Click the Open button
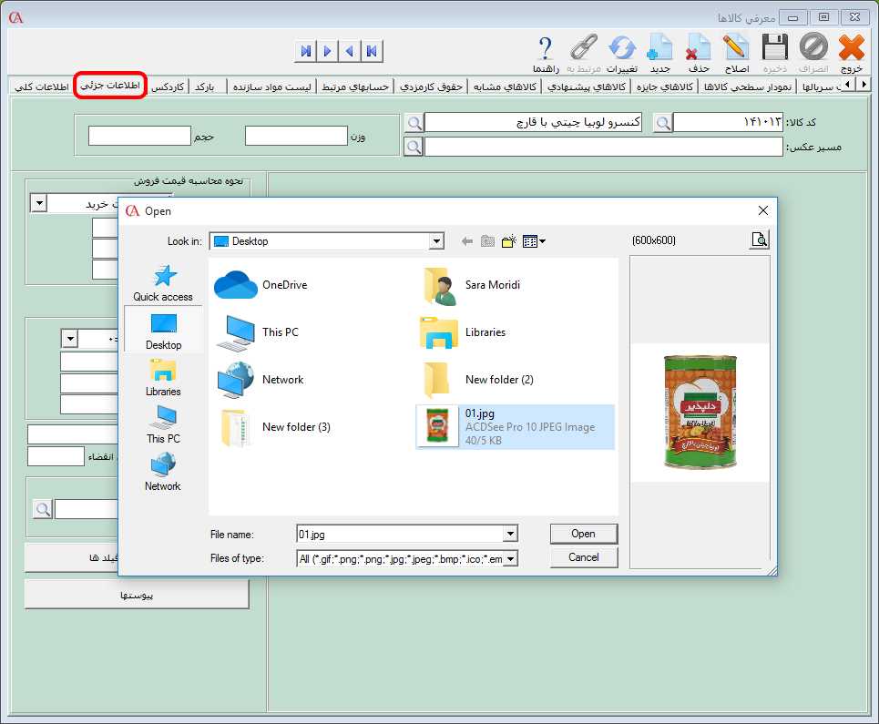This screenshot has width=879, height=724. [x=583, y=534]
